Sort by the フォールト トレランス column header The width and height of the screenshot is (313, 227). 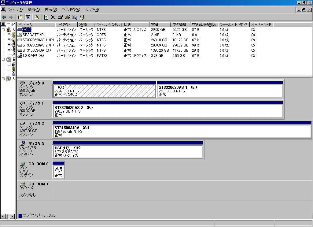point(234,25)
